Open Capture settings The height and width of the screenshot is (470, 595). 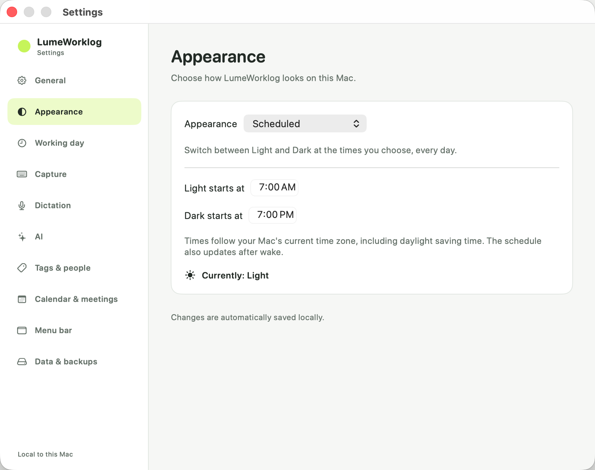click(x=74, y=174)
